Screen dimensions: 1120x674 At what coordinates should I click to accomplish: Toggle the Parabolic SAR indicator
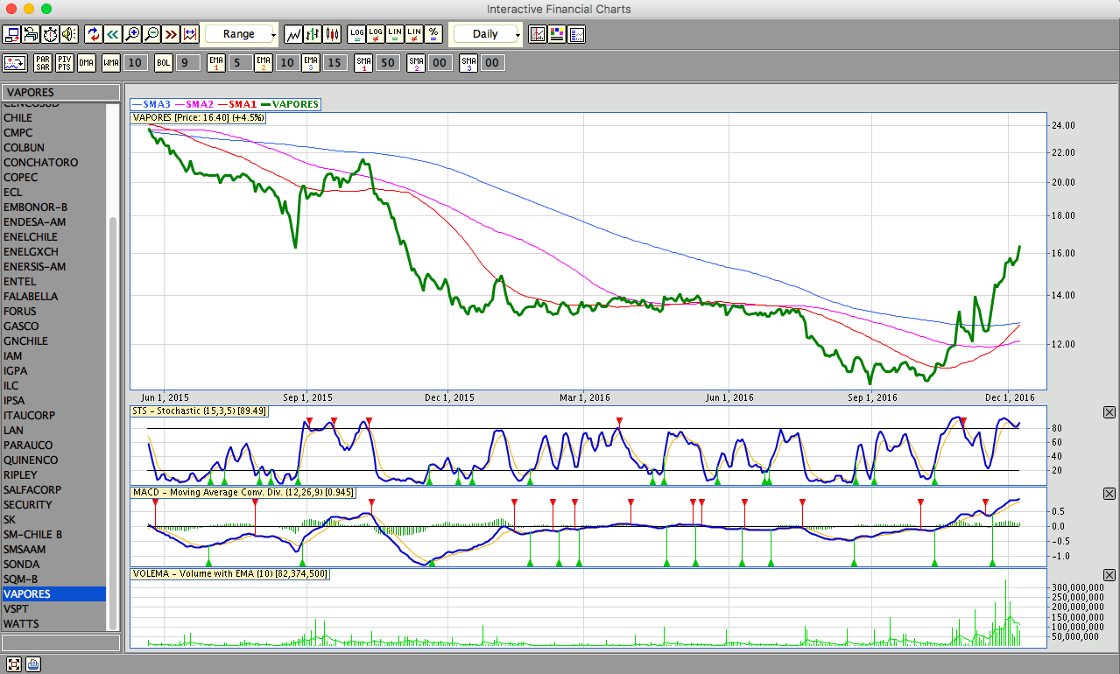pos(43,63)
